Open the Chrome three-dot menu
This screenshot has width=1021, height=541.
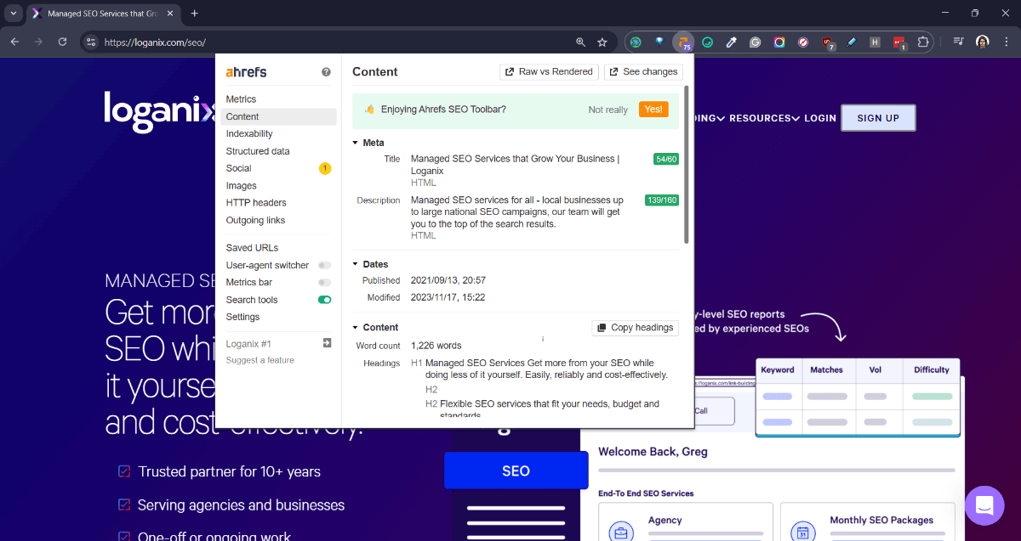tap(1007, 42)
